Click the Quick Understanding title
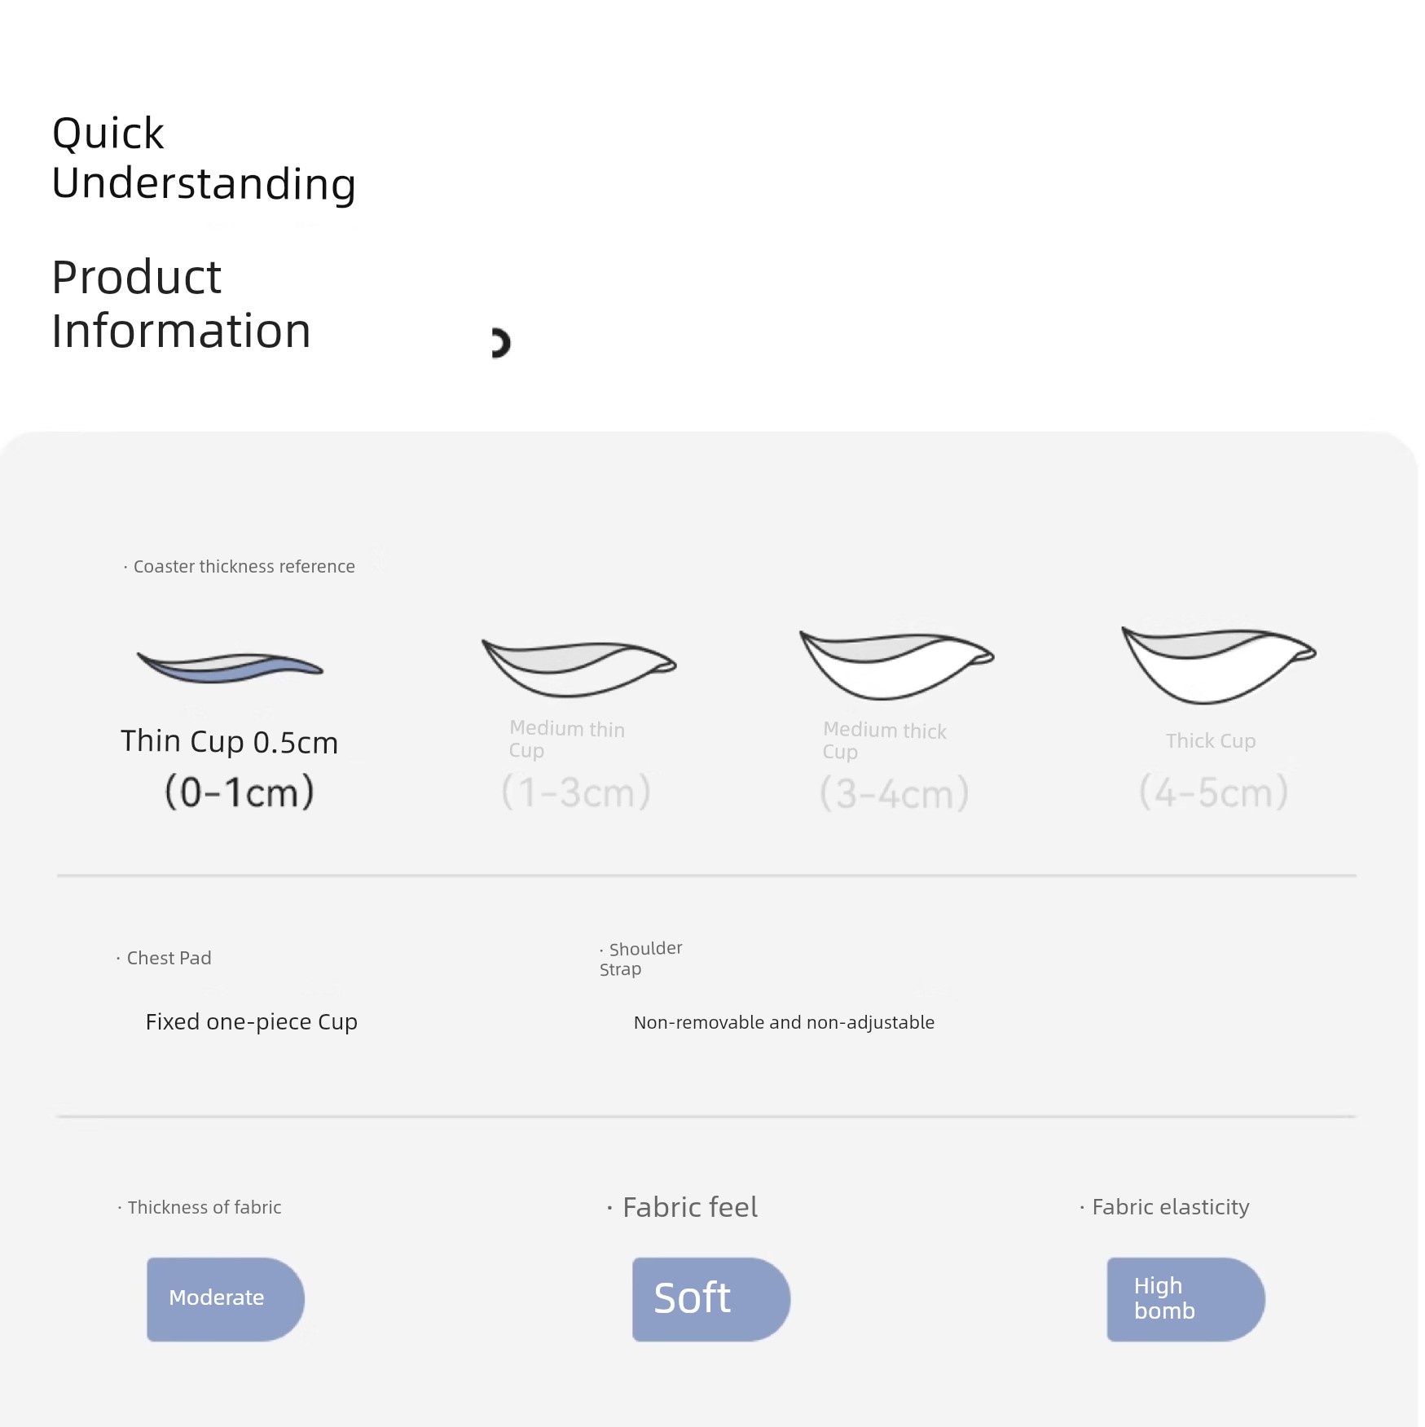This screenshot has height=1427, width=1425. (x=204, y=159)
